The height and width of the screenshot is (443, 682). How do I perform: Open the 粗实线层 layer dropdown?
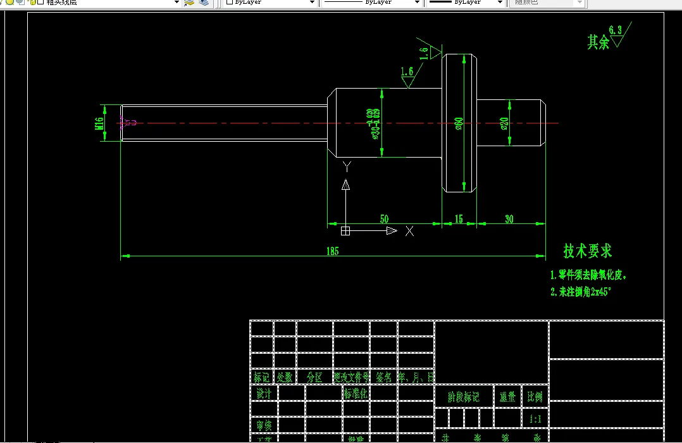[x=177, y=2]
